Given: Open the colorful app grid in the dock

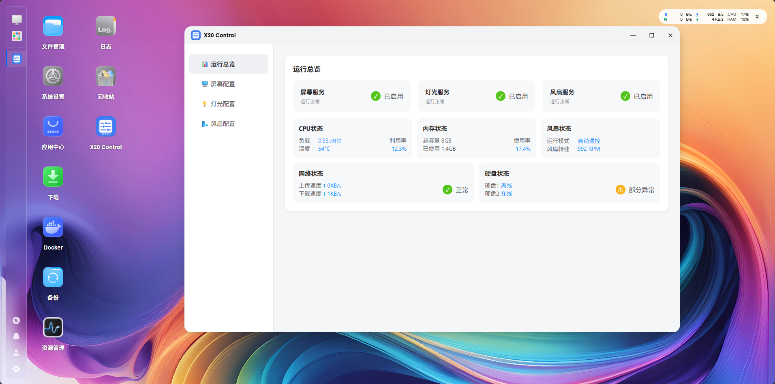Looking at the screenshot, I should 17,36.
